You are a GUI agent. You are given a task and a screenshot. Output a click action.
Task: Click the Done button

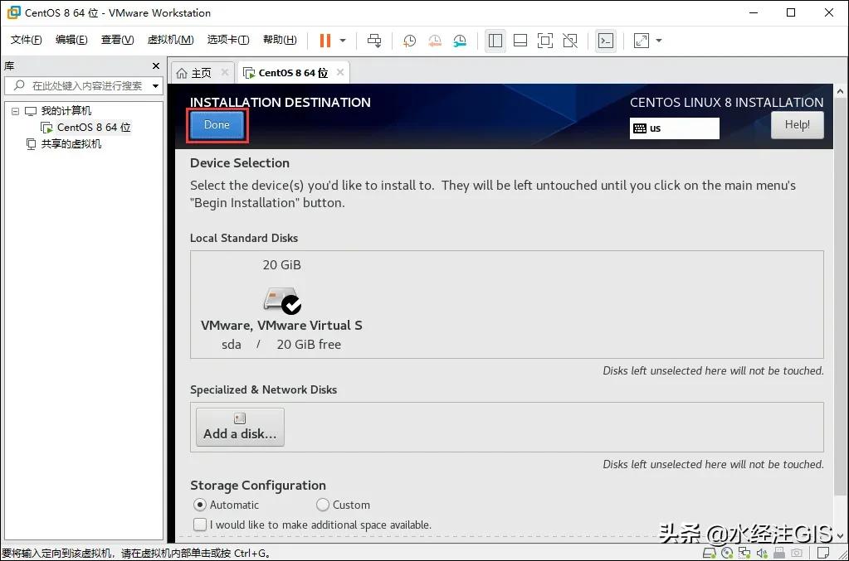coord(216,124)
